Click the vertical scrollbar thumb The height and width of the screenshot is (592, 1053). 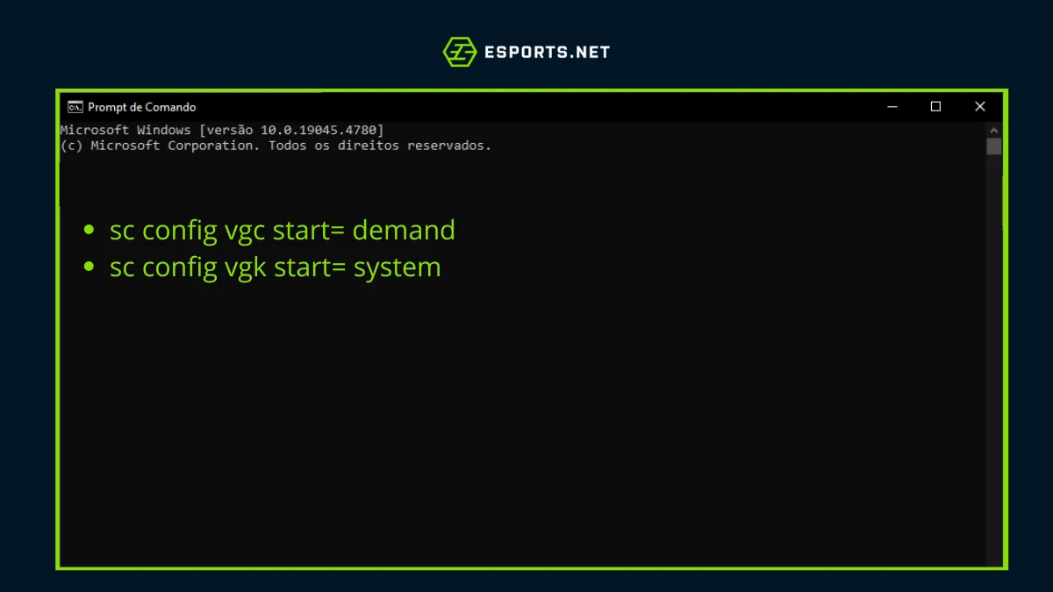(x=993, y=146)
